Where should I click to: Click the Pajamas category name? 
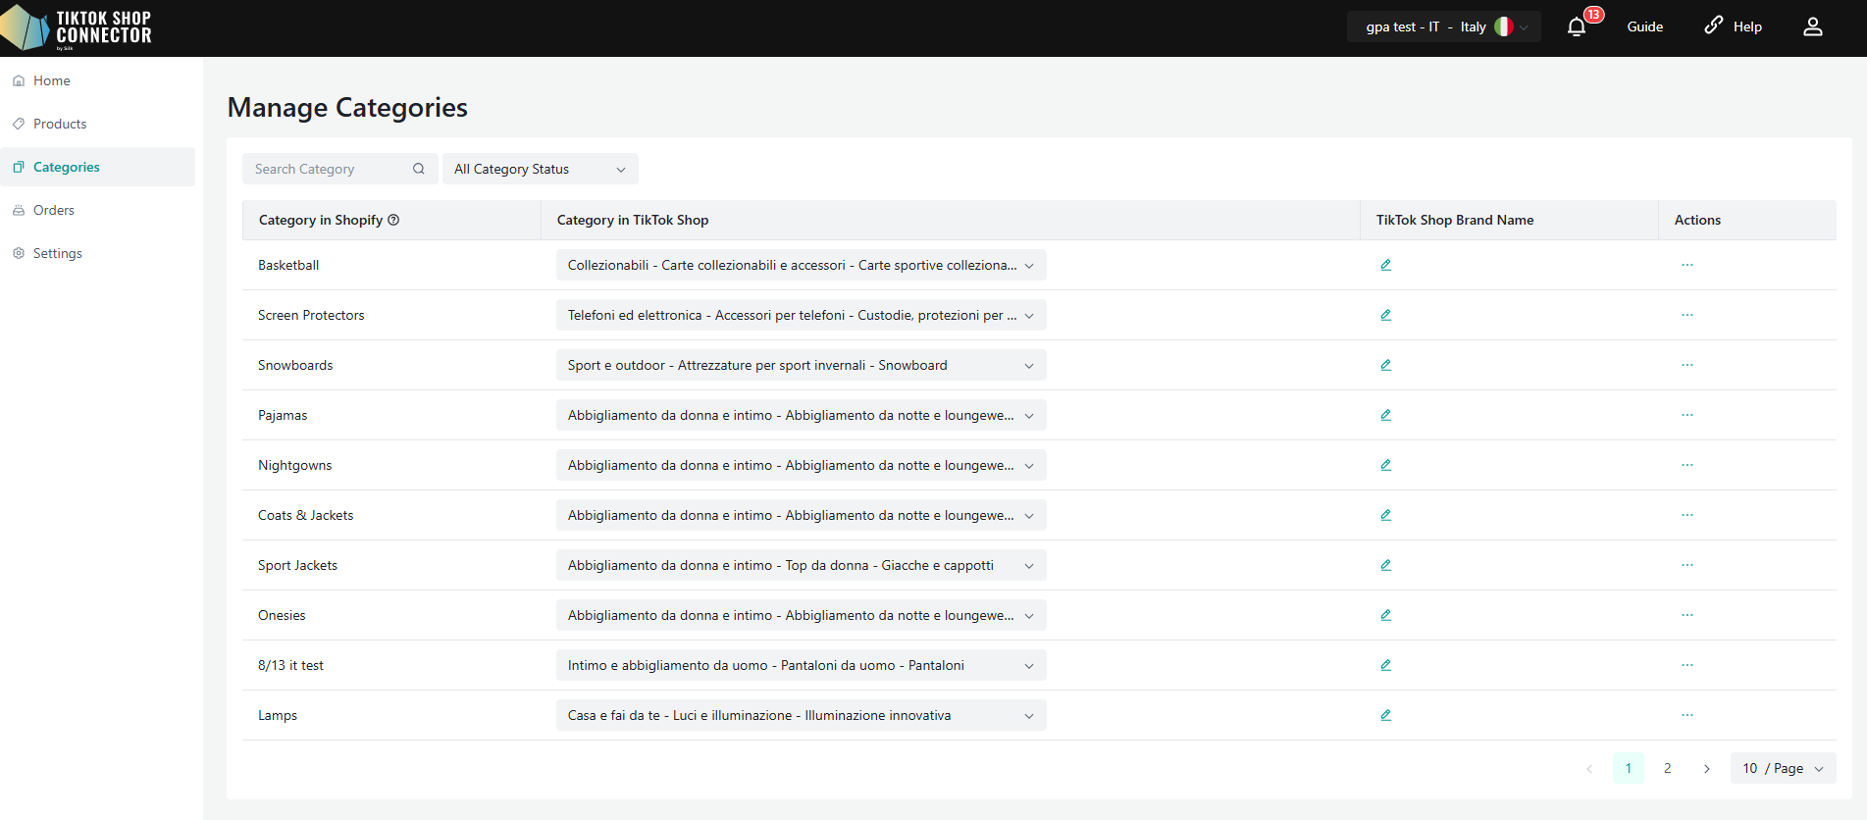pyautogui.click(x=283, y=415)
